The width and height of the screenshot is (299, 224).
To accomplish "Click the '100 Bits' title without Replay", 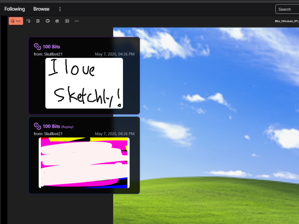I will pyautogui.click(x=51, y=47).
